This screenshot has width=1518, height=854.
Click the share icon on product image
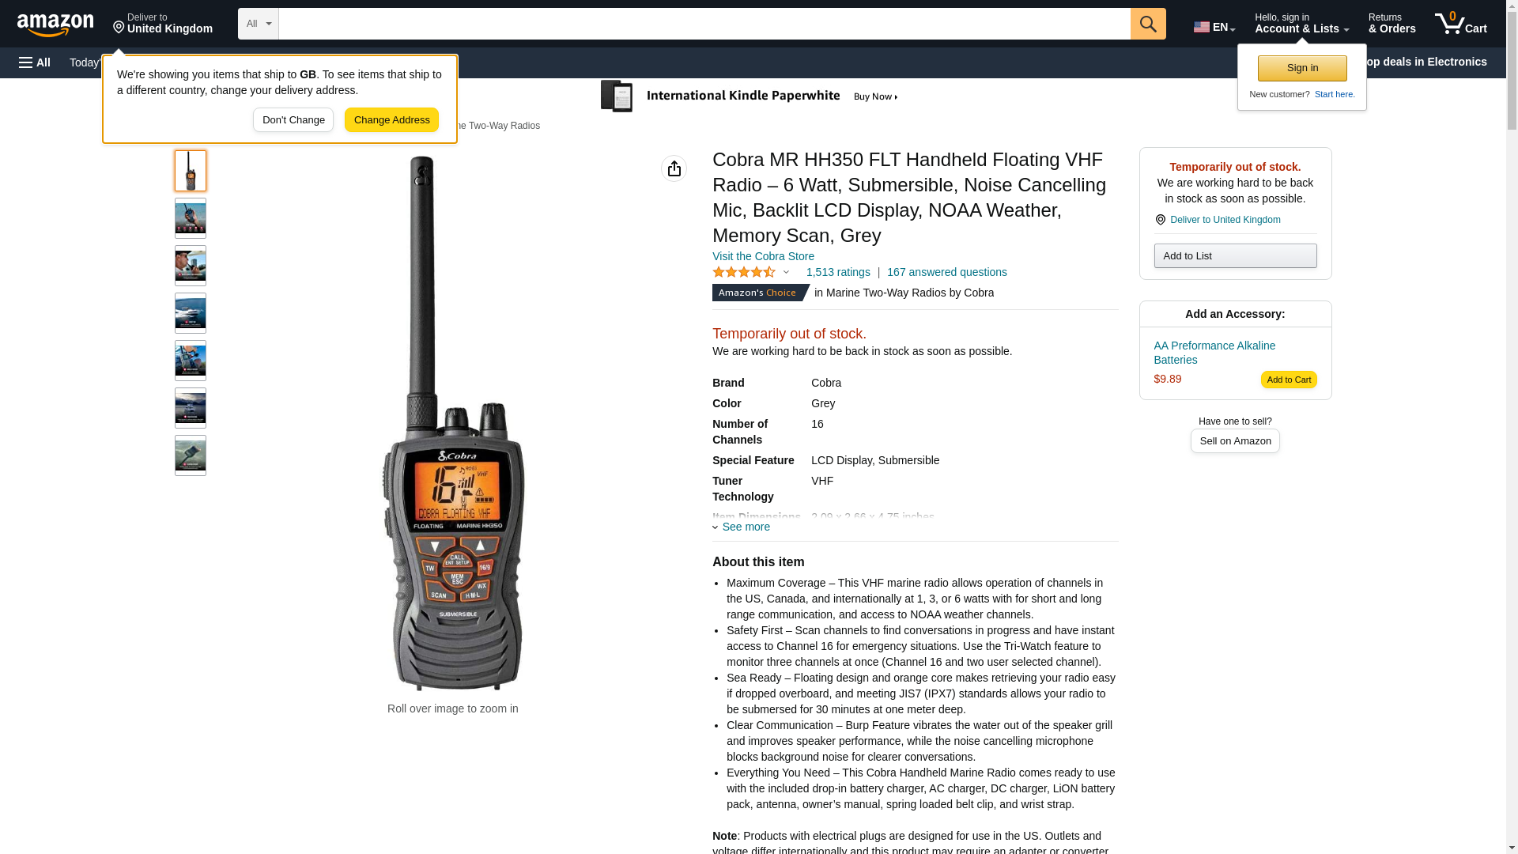[x=674, y=168]
